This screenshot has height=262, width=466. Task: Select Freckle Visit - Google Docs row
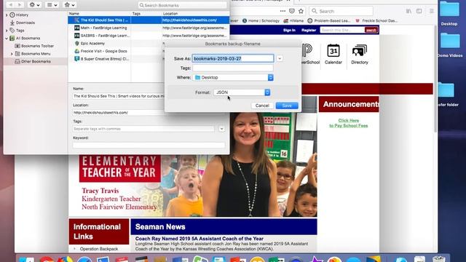(116, 51)
